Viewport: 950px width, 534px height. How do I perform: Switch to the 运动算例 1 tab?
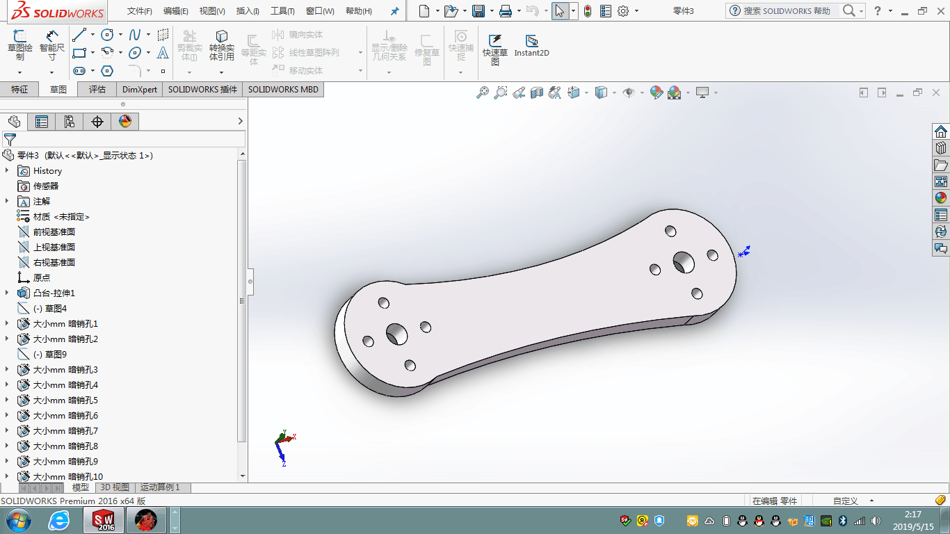[x=160, y=487]
